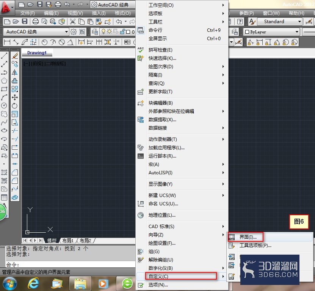Click the [俯视] view control label

click(37, 64)
